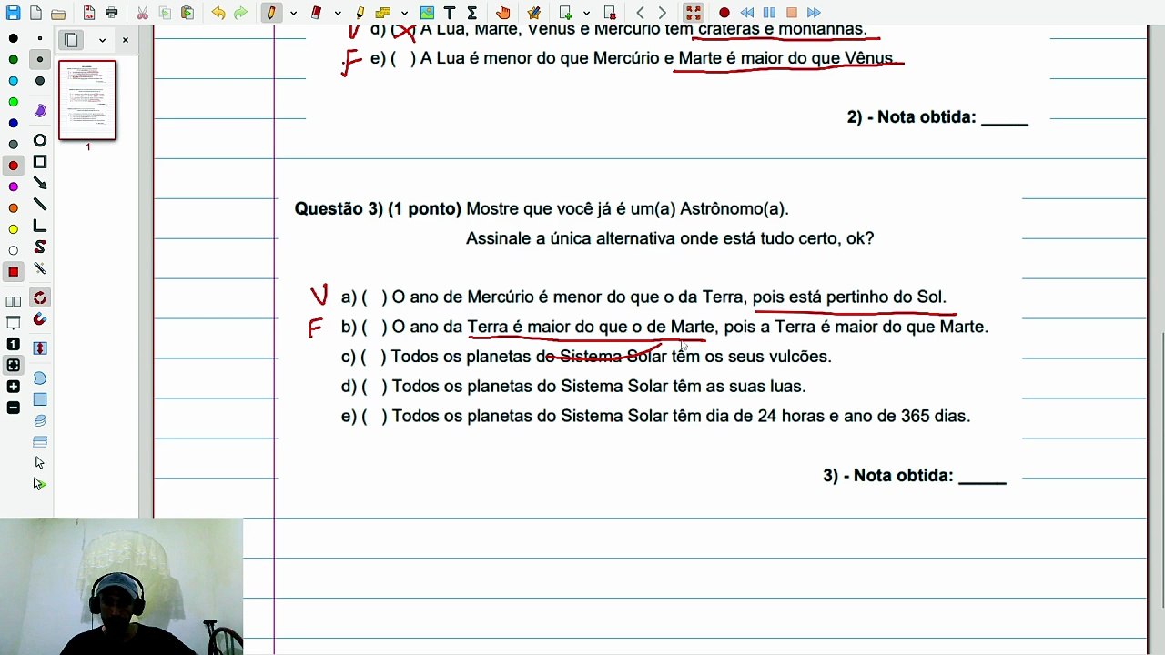Click the Save document icon
1165x655 pixels.
[13, 13]
